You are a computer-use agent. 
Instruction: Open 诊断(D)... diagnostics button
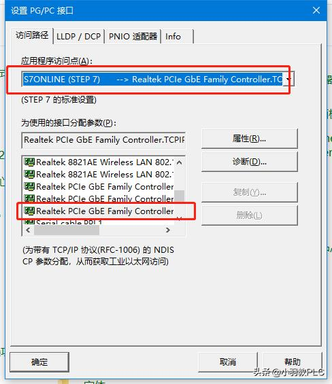(x=250, y=162)
